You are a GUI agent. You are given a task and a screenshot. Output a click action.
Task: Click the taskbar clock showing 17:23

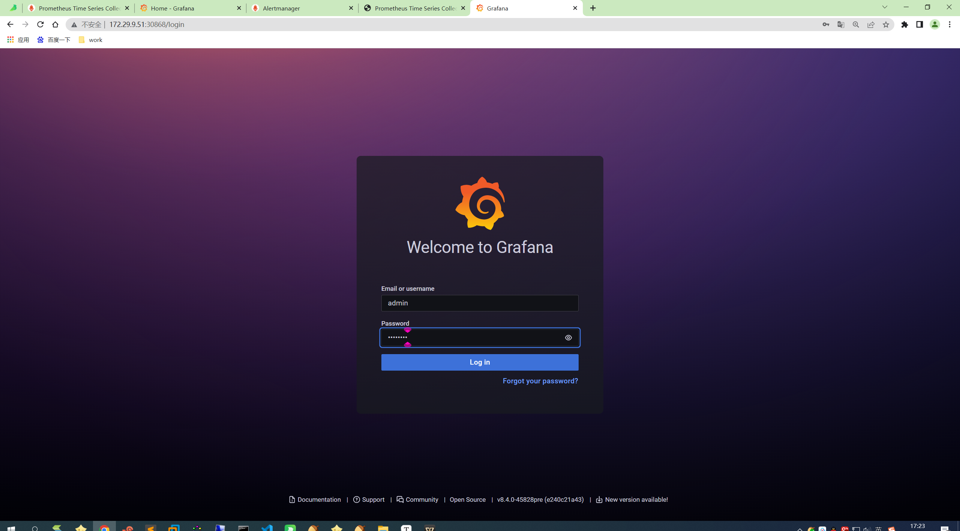pos(917,526)
